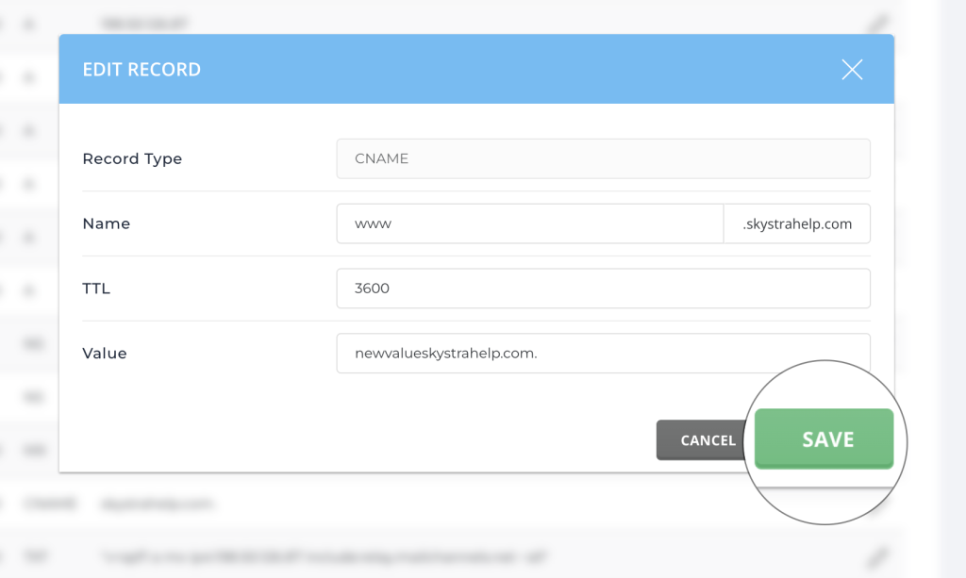Click the Value field with newvalueskystrahelp.com.

click(603, 354)
